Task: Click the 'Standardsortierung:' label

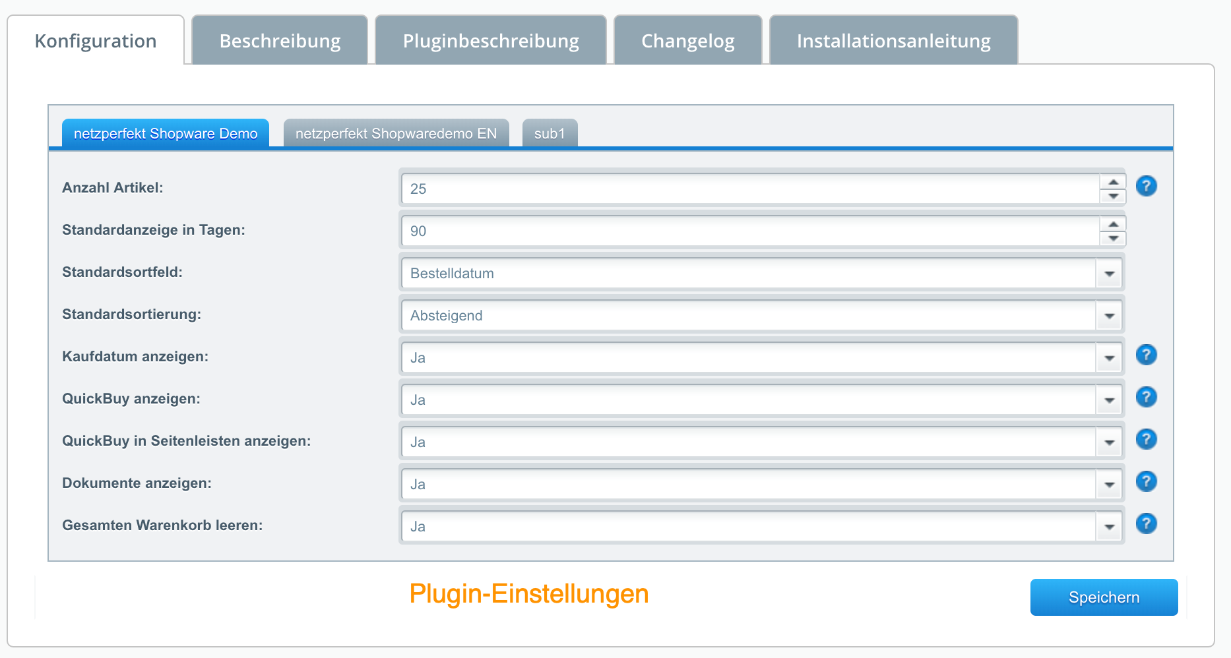Action: point(131,314)
